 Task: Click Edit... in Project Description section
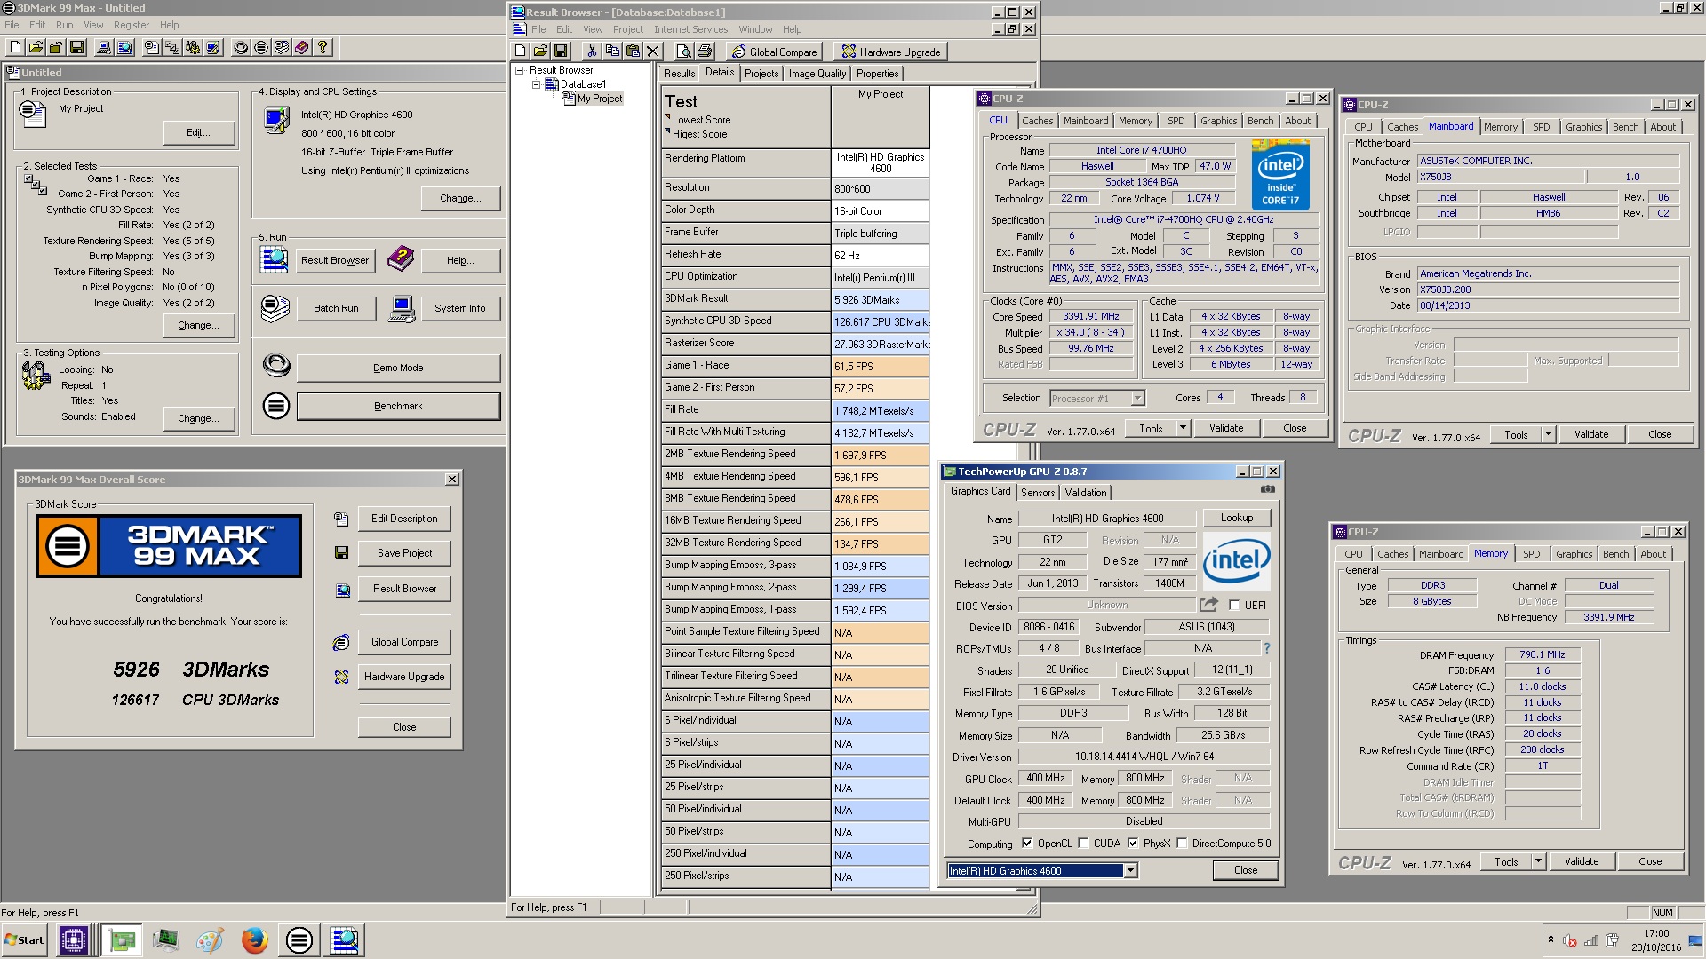[199, 132]
